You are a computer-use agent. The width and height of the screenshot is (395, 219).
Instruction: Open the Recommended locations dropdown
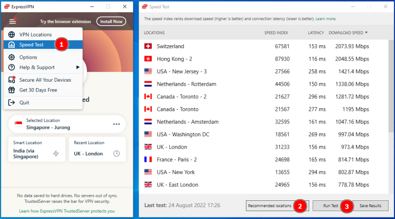click(x=270, y=205)
